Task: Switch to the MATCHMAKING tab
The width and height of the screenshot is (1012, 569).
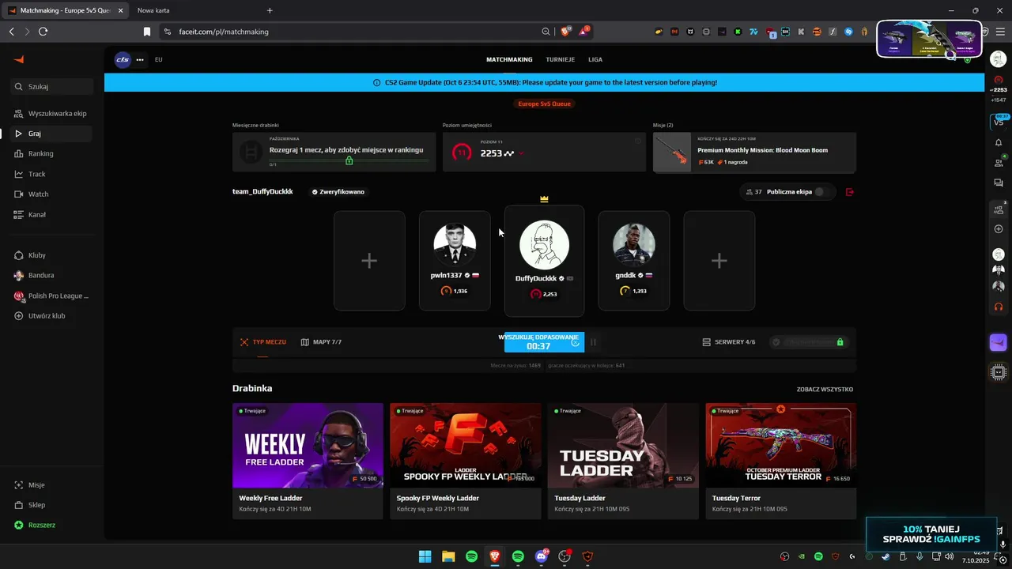Action: pyautogui.click(x=509, y=59)
